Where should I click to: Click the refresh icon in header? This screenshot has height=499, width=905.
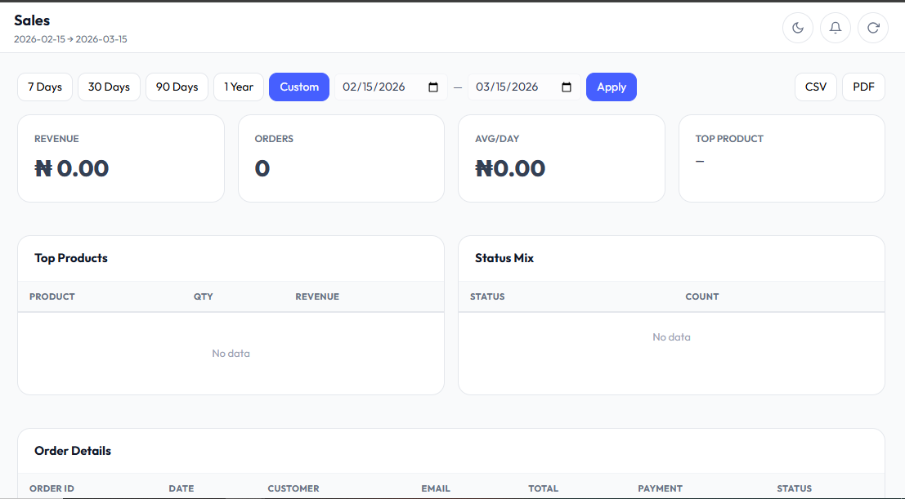[872, 28]
